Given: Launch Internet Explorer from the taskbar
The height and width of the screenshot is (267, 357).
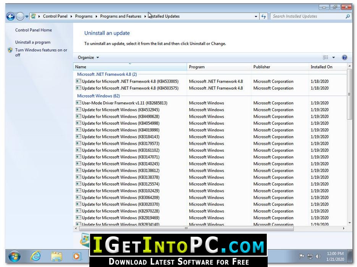Looking at the screenshot, I should pyautogui.click(x=36, y=257).
